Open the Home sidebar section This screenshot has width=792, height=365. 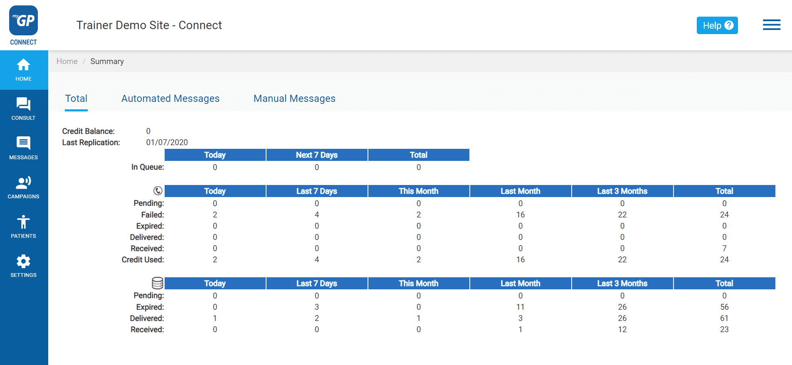click(x=24, y=70)
